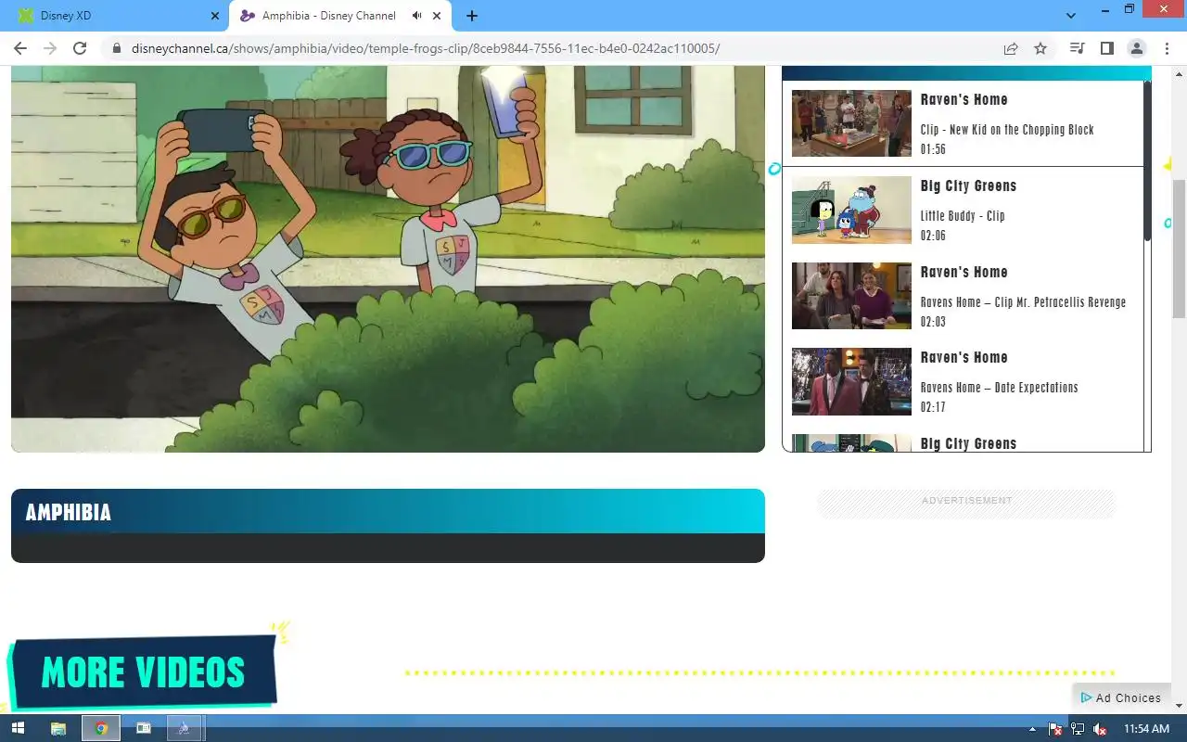Open Chrome profile menu
The height and width of the screenshot is (742, 1187).
point(1136,48)
